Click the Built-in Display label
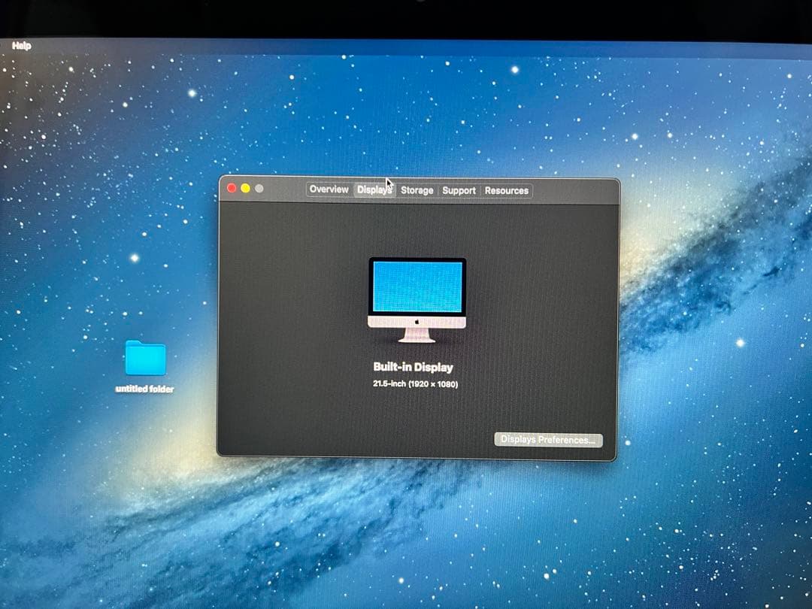812x609 pixels. (412, 367)
